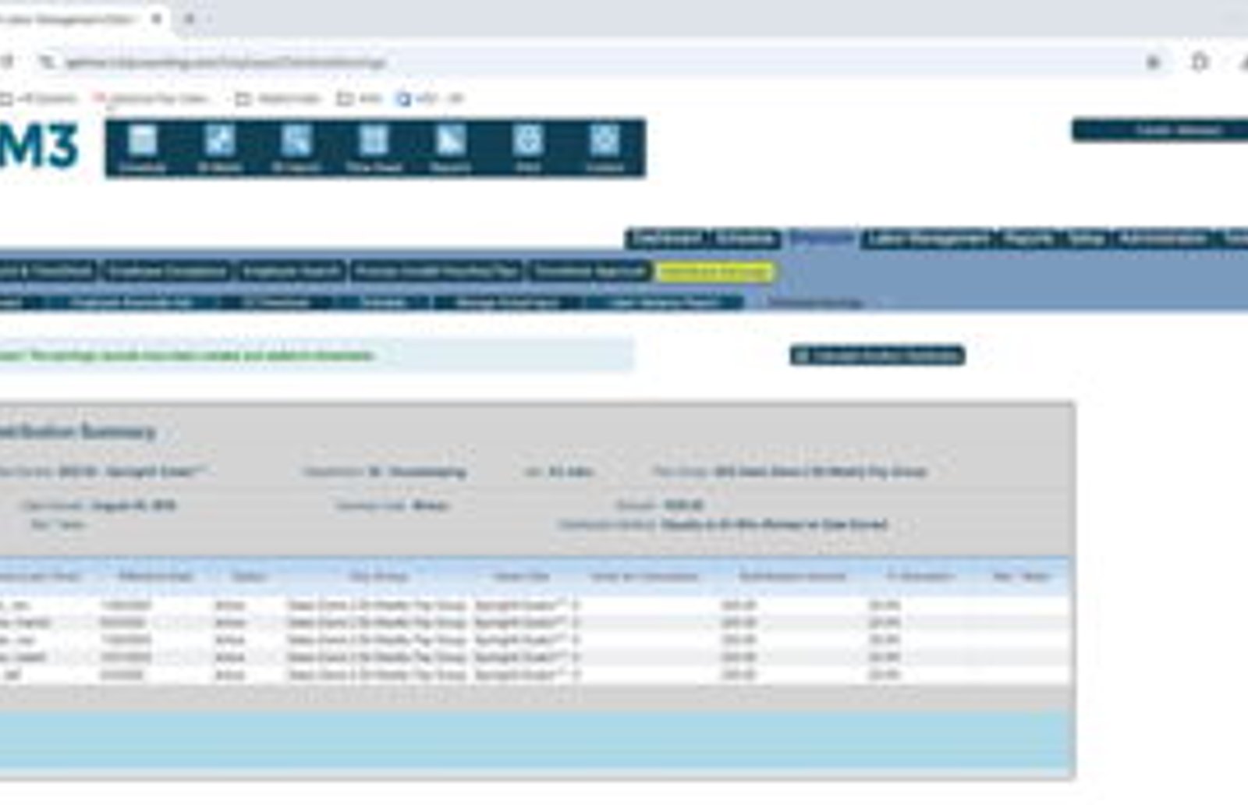The width and height of the screenshot is (1248, 805).
Task: Click the Schedule icon in the M3 toolbar
Action: coord(143,148)
